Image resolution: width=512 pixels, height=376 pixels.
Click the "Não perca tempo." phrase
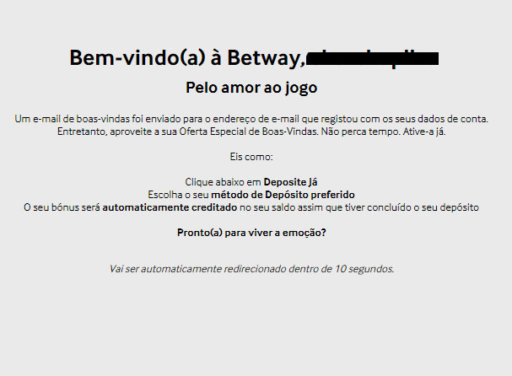[360, 132]
